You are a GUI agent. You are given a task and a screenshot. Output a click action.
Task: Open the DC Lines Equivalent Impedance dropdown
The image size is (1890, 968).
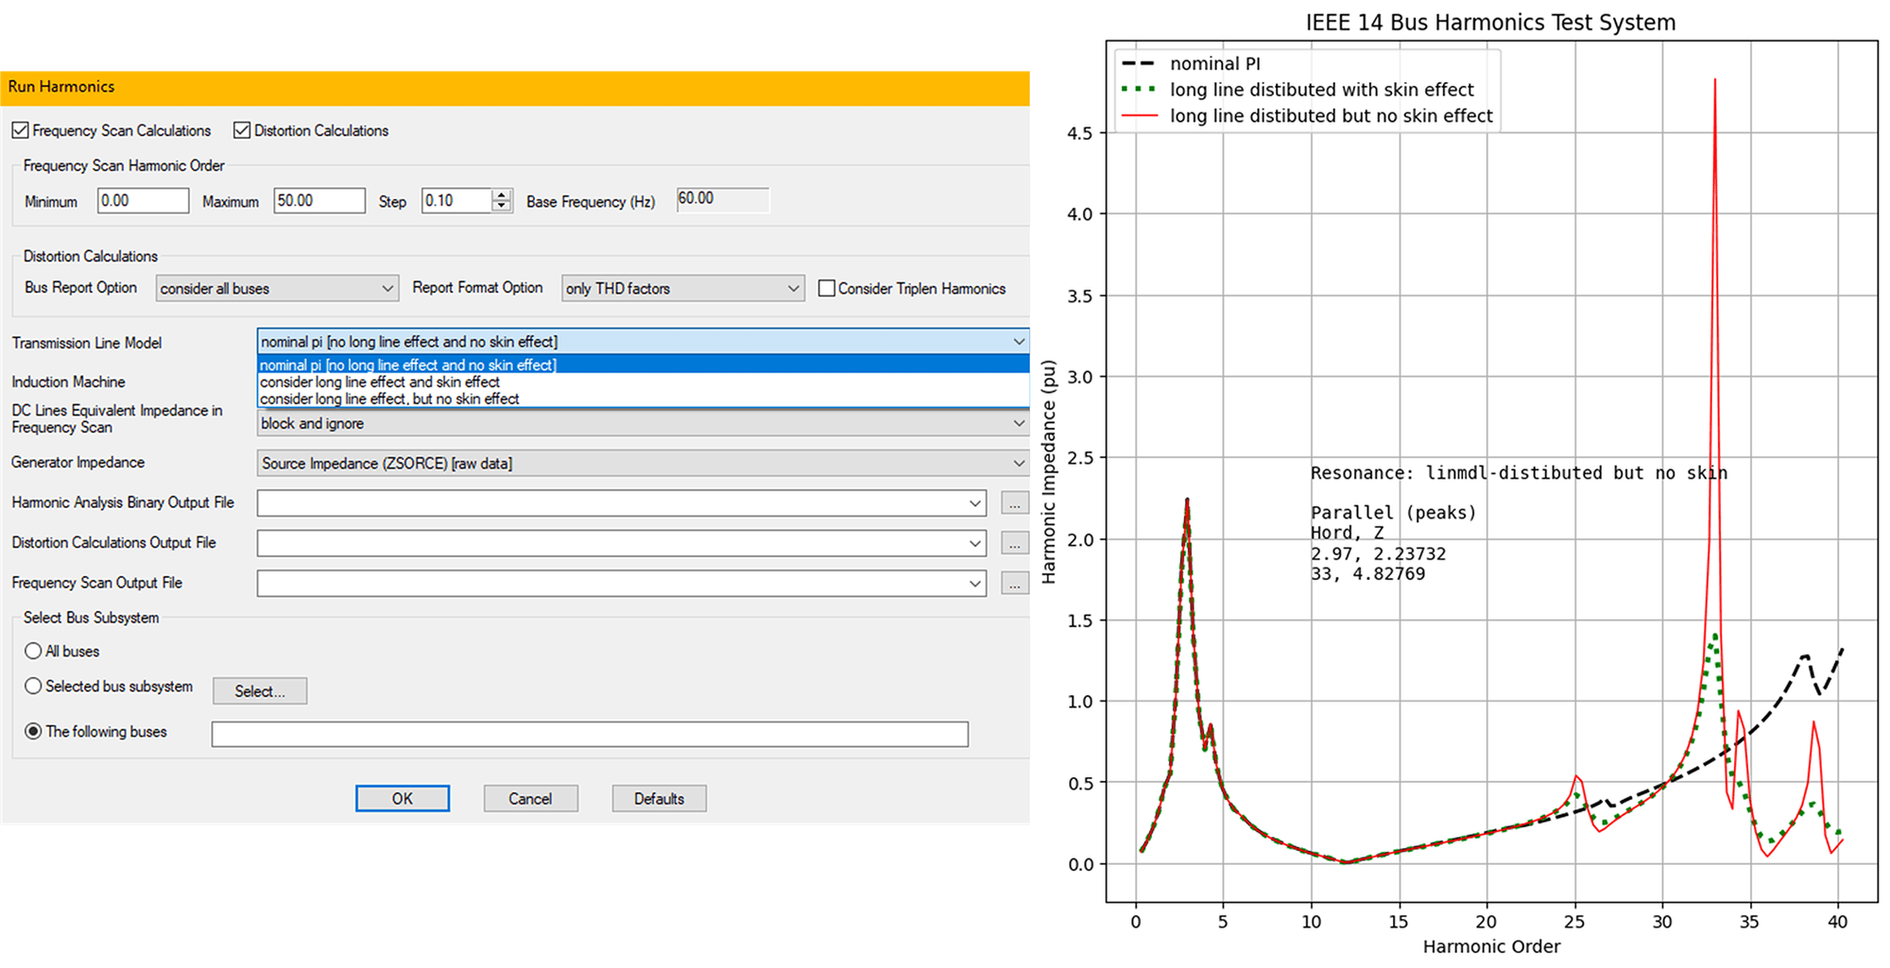[643, 423]
